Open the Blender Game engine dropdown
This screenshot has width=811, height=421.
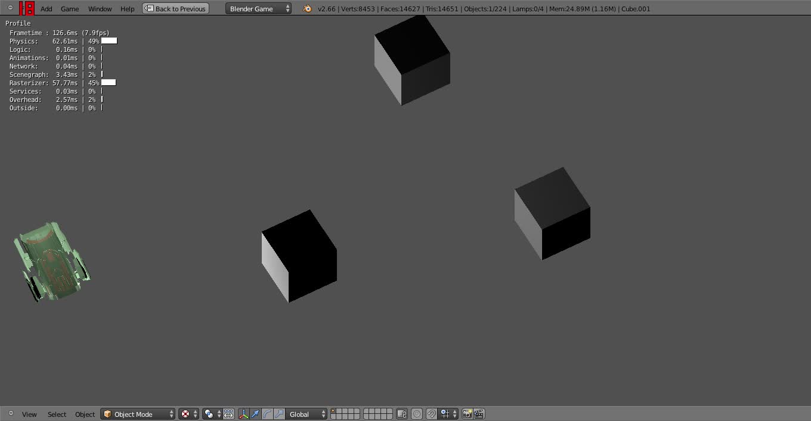[x=258, y=8]
